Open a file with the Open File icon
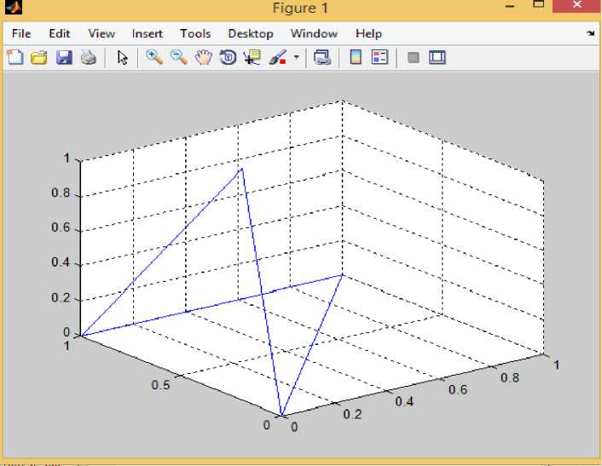 pyautogui.click(x=38, y=58)
